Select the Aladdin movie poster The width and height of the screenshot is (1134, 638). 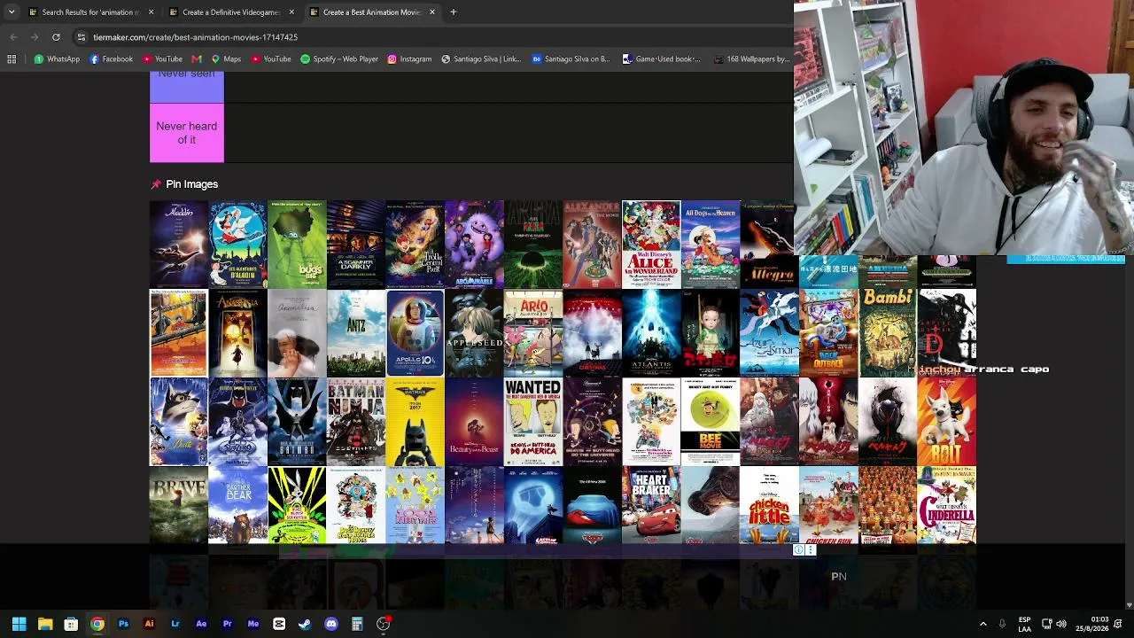(179, 245)
